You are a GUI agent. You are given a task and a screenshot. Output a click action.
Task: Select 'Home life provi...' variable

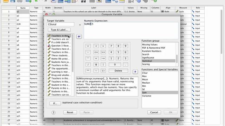59,59
